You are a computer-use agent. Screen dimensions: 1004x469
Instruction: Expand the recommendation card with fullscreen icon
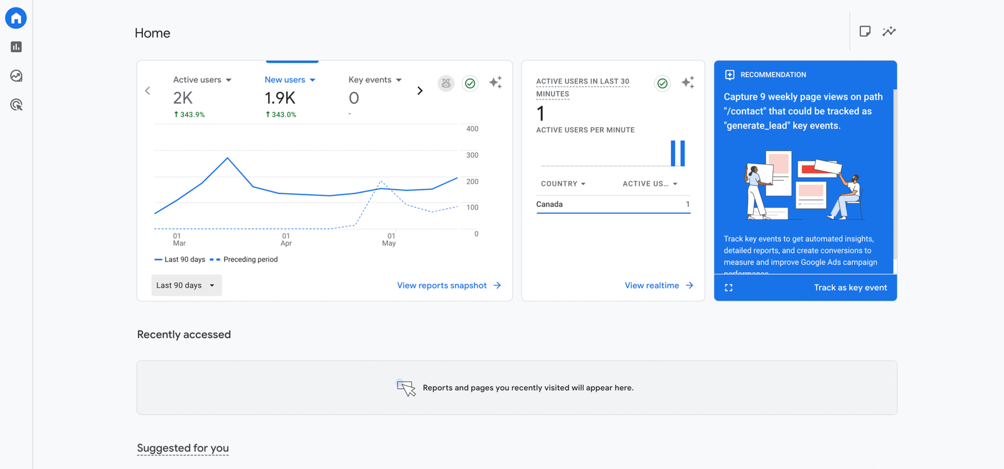pyautogui.click(x=729, y=288)
